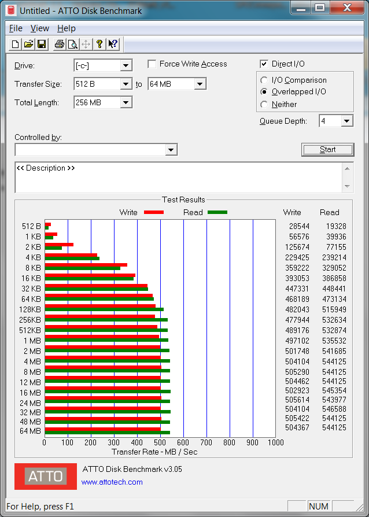369x517 pixels.
Task: Click the red ATTO logo
Action: click(x=46, y=476)
